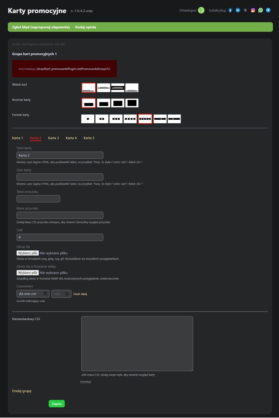Screen dimensions: 279x418
Task: Click the 'Usuń datę' link
Action: [x=80, y=294]
